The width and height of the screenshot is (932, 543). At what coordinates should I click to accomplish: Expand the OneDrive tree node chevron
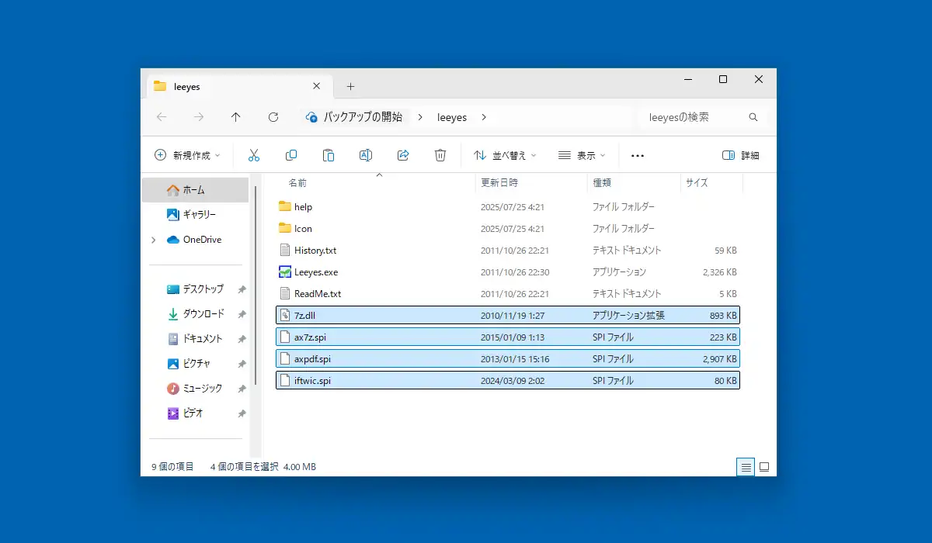pos(154,240)
